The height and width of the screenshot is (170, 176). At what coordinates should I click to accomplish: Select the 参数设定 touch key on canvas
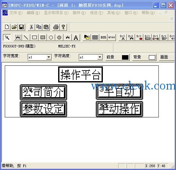[43, 109]
